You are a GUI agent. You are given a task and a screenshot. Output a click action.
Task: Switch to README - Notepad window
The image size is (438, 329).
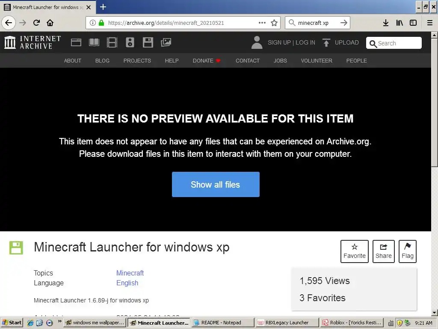pos(222,323)
